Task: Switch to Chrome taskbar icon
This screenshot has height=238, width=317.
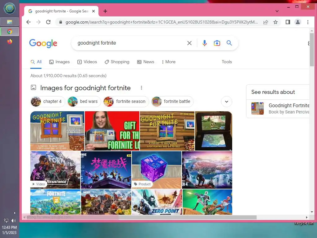Action: [x=10, y=32]
